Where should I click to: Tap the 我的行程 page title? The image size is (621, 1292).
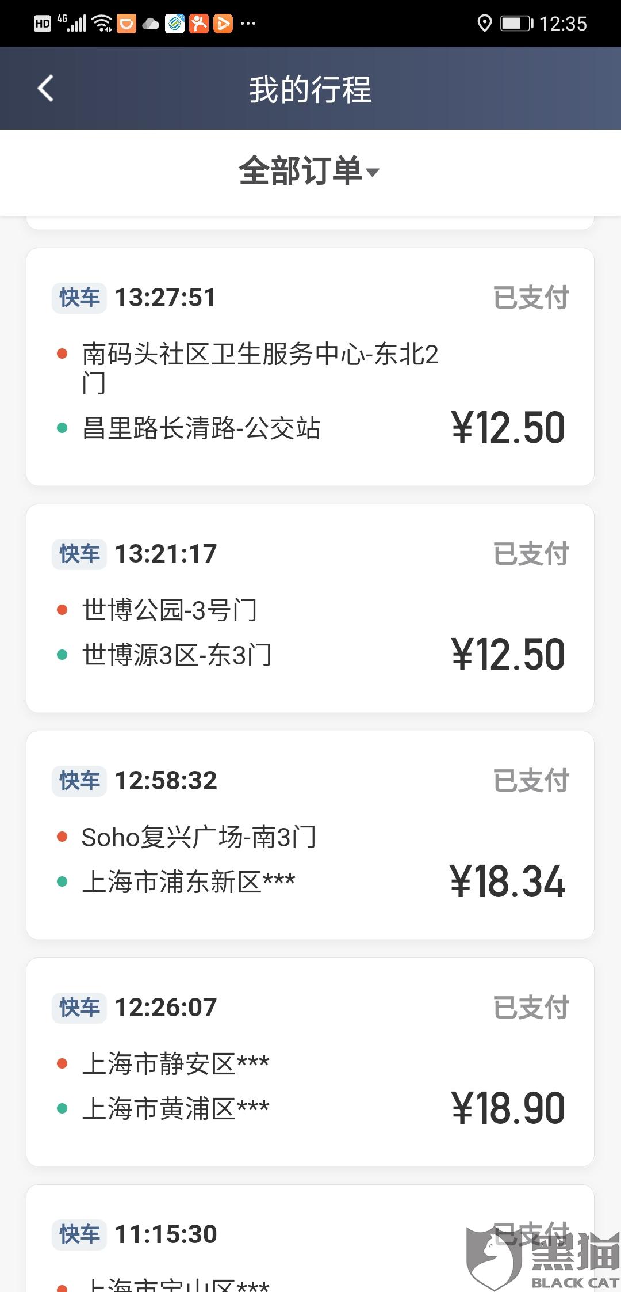point(310,90)
